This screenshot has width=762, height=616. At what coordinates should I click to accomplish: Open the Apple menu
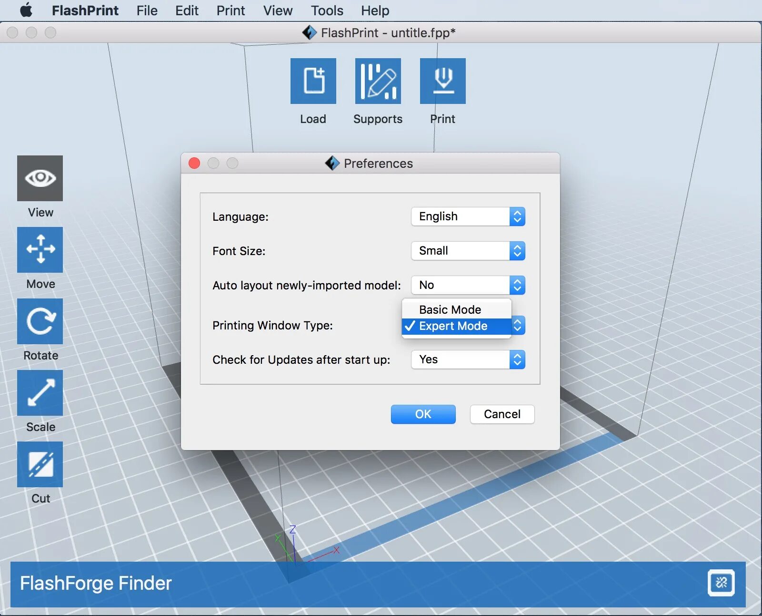(26, 10)
